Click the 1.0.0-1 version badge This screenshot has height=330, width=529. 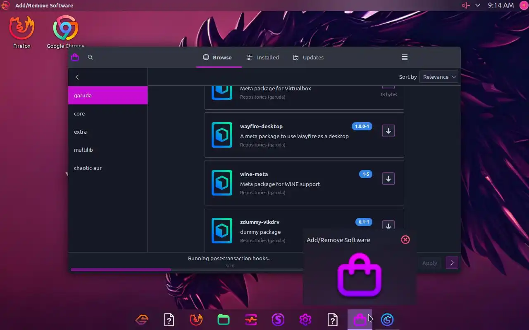click(x=362, y=126)
